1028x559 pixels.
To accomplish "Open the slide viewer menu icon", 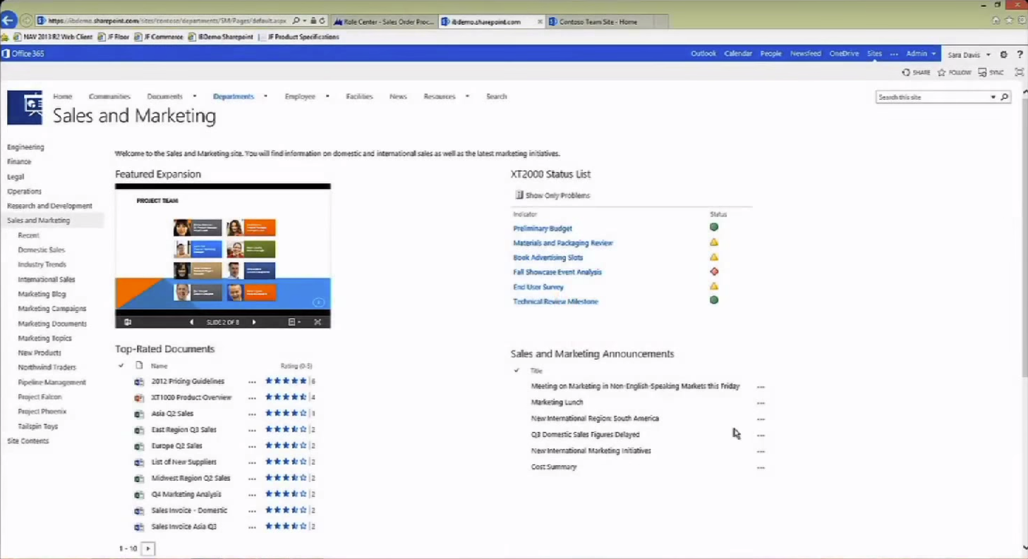I will pos(294,322).
